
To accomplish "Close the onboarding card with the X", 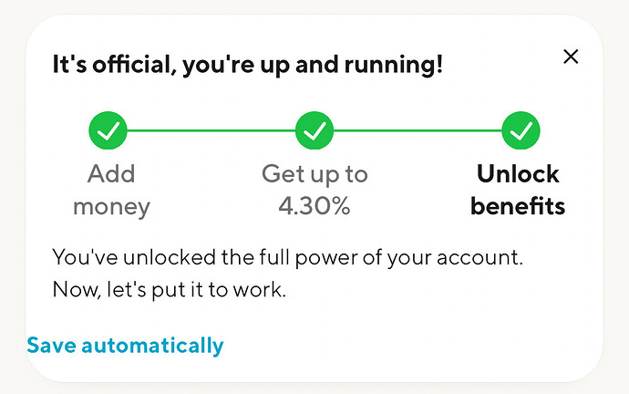I will 571,57.
